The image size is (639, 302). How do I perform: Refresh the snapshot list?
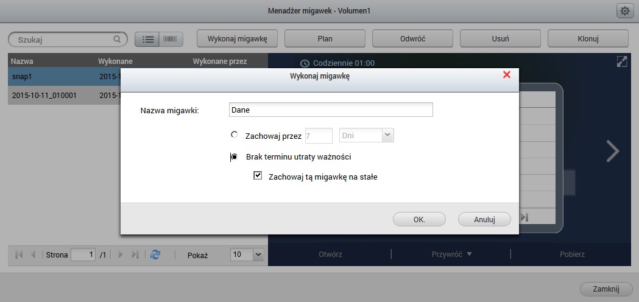(x=155, y=255)
